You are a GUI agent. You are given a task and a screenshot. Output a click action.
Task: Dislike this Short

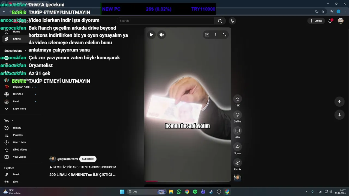[x=237, y=115]
